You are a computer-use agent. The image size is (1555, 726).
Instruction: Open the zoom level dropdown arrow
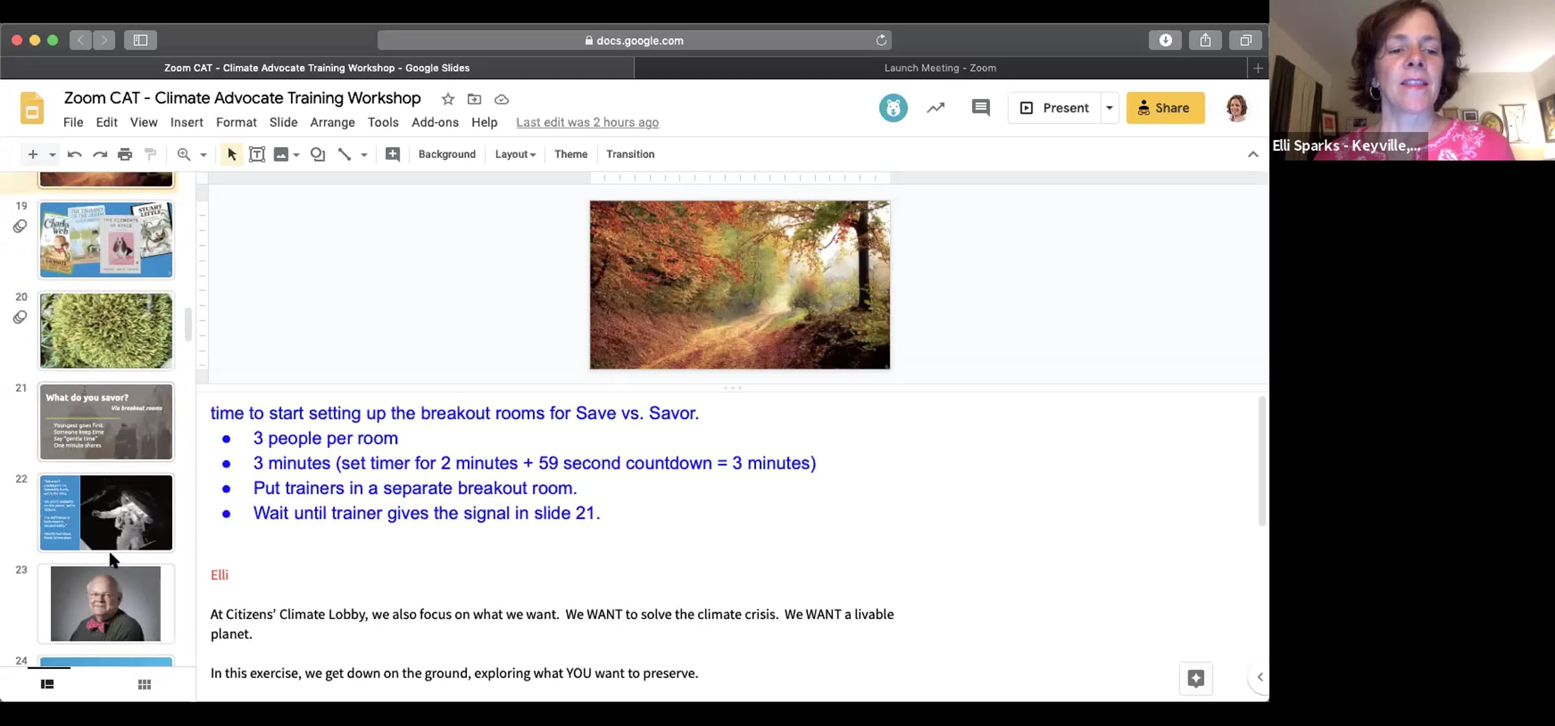click(203, 154)
